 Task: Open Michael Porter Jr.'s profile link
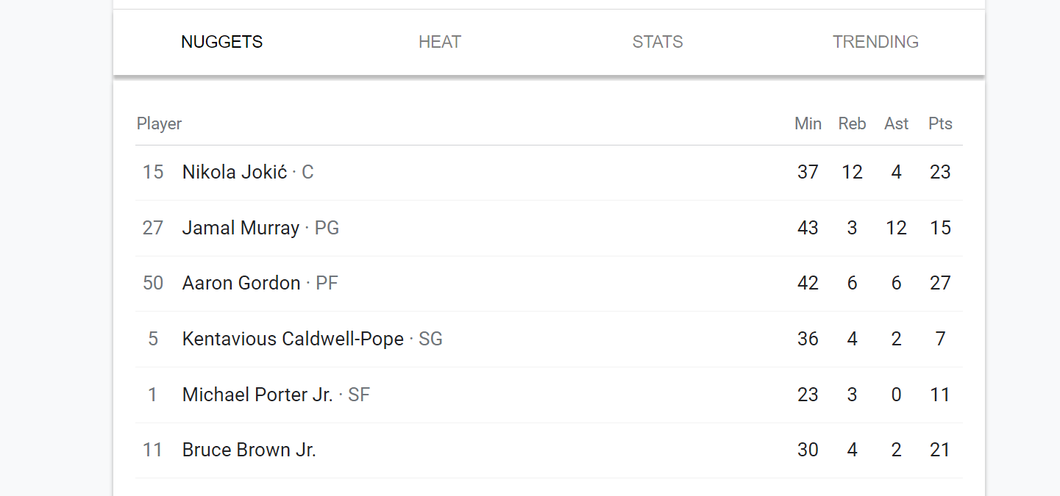click(257, 395)
